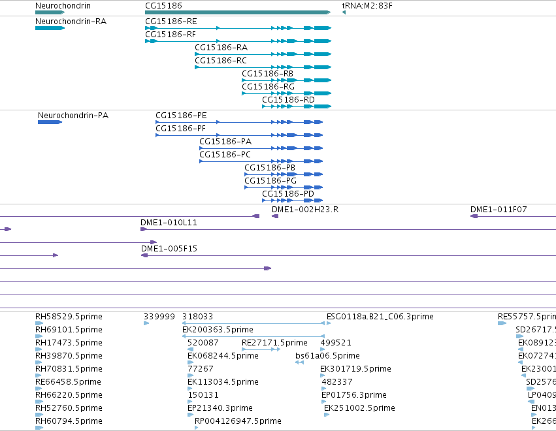
Task: Click the 150131 EST label
Action: click(203, 395)
